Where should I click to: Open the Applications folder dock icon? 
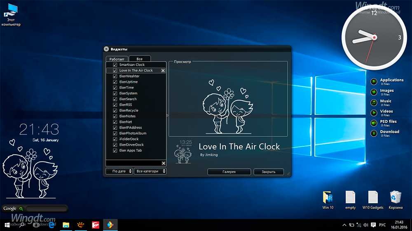374,81
